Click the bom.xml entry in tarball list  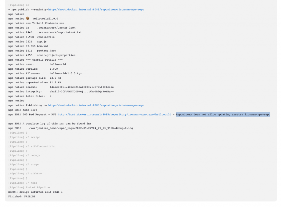click(x=43, y=46)
